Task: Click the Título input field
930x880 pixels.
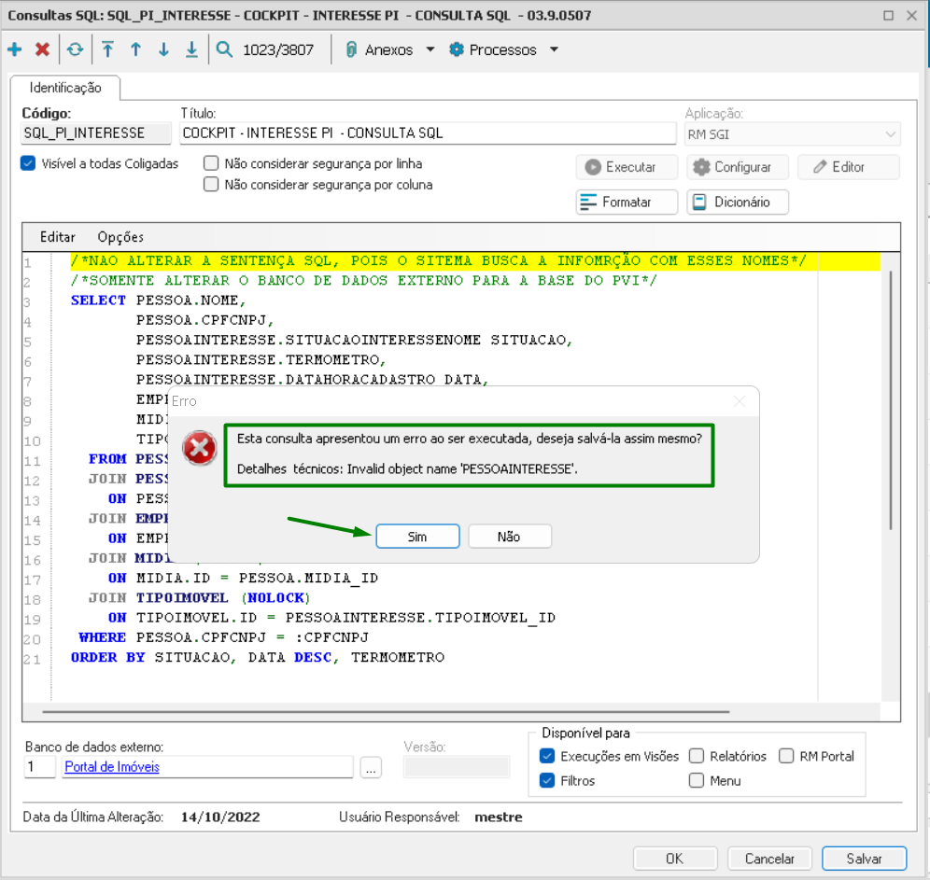Action: 428,133
